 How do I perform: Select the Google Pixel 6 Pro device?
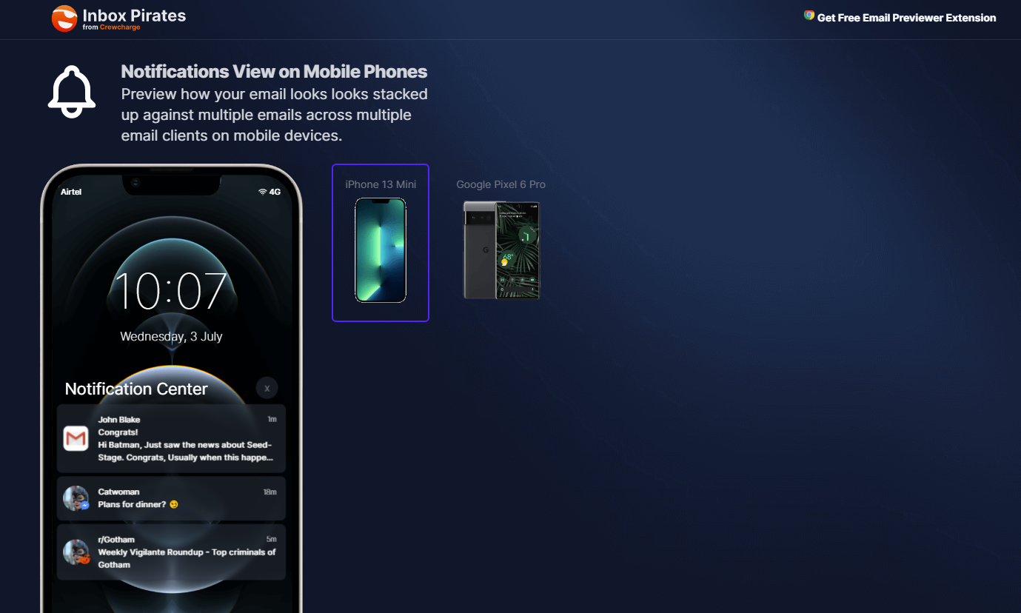501,243
